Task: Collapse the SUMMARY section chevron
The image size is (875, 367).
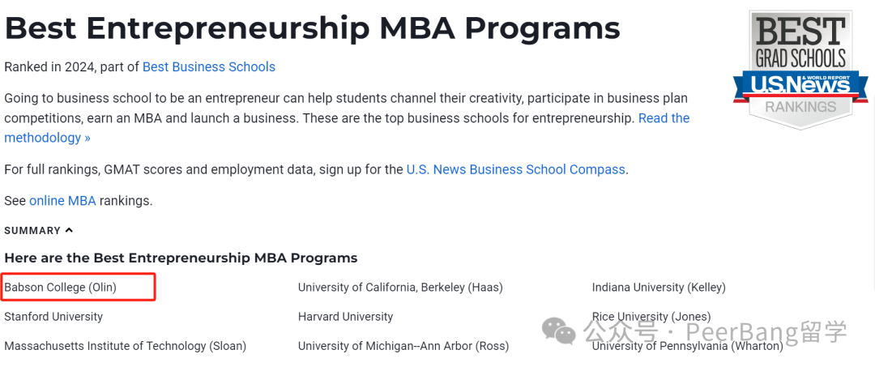Action: pos(69,230)
